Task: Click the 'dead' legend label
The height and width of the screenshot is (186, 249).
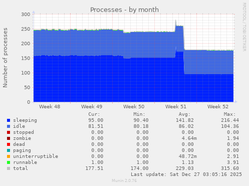Action: pyautogui.click(x=19, y=144)
